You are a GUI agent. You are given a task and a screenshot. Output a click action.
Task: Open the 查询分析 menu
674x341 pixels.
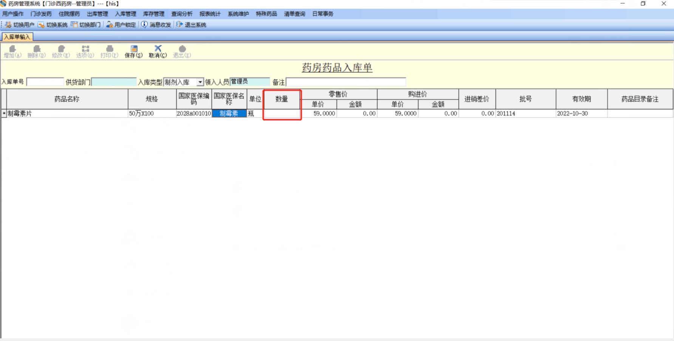coord(182,14)
